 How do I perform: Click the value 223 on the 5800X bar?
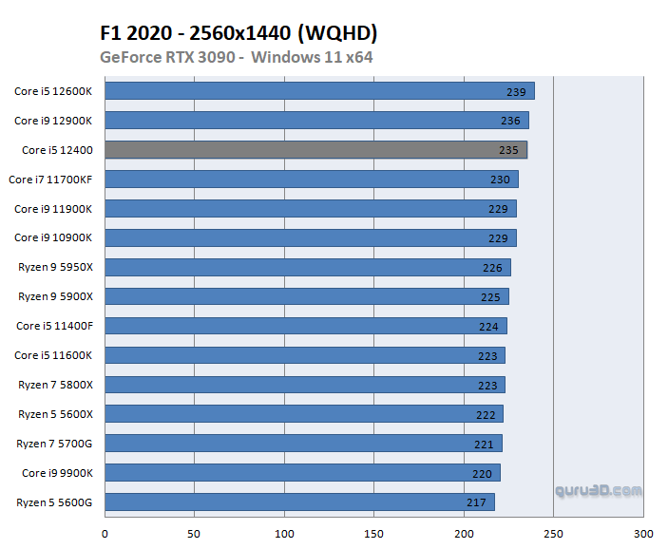[x=487, y=386]
